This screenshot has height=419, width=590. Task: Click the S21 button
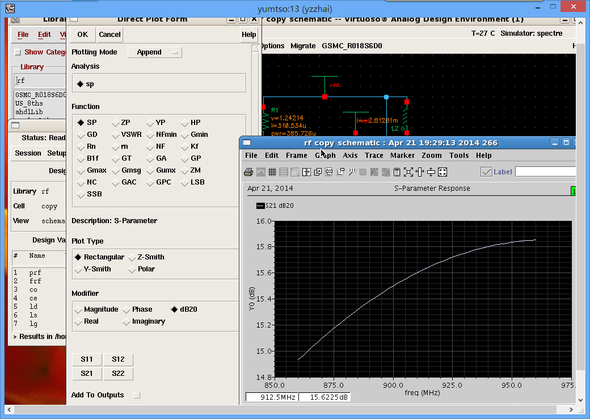86,374
